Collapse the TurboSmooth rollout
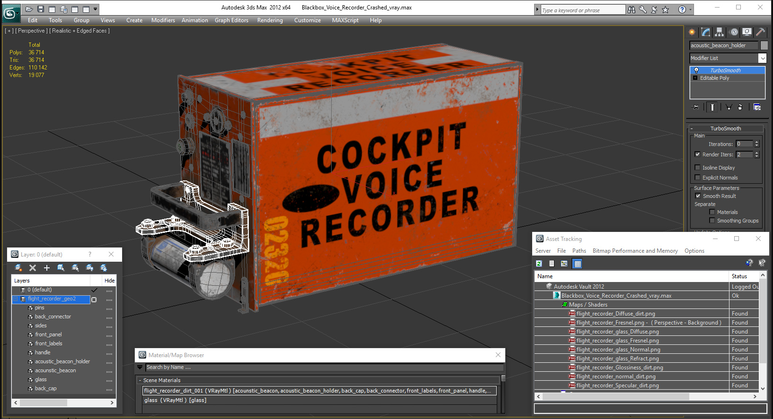This screenshot has width=773, height=419. [x=692, y=128]
